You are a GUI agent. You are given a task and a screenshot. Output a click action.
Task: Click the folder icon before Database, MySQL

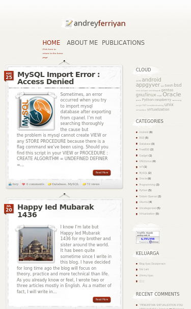(49, 184)
